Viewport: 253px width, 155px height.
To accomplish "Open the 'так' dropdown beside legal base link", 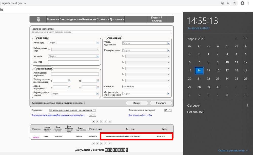I will pos(92,115).
